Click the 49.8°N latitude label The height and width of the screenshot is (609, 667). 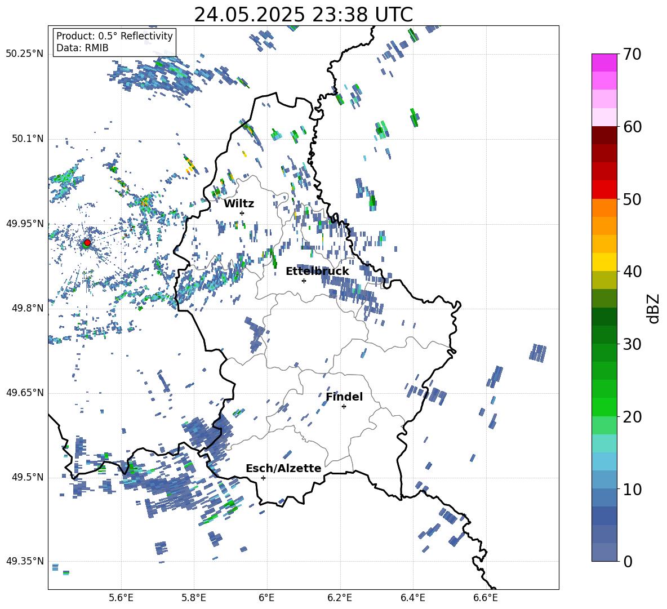click(27, 308)
